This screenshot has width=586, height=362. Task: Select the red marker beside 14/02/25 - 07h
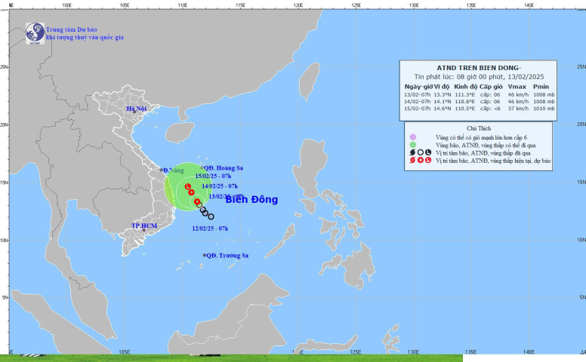pyautogui.click(x=191, y=192)
